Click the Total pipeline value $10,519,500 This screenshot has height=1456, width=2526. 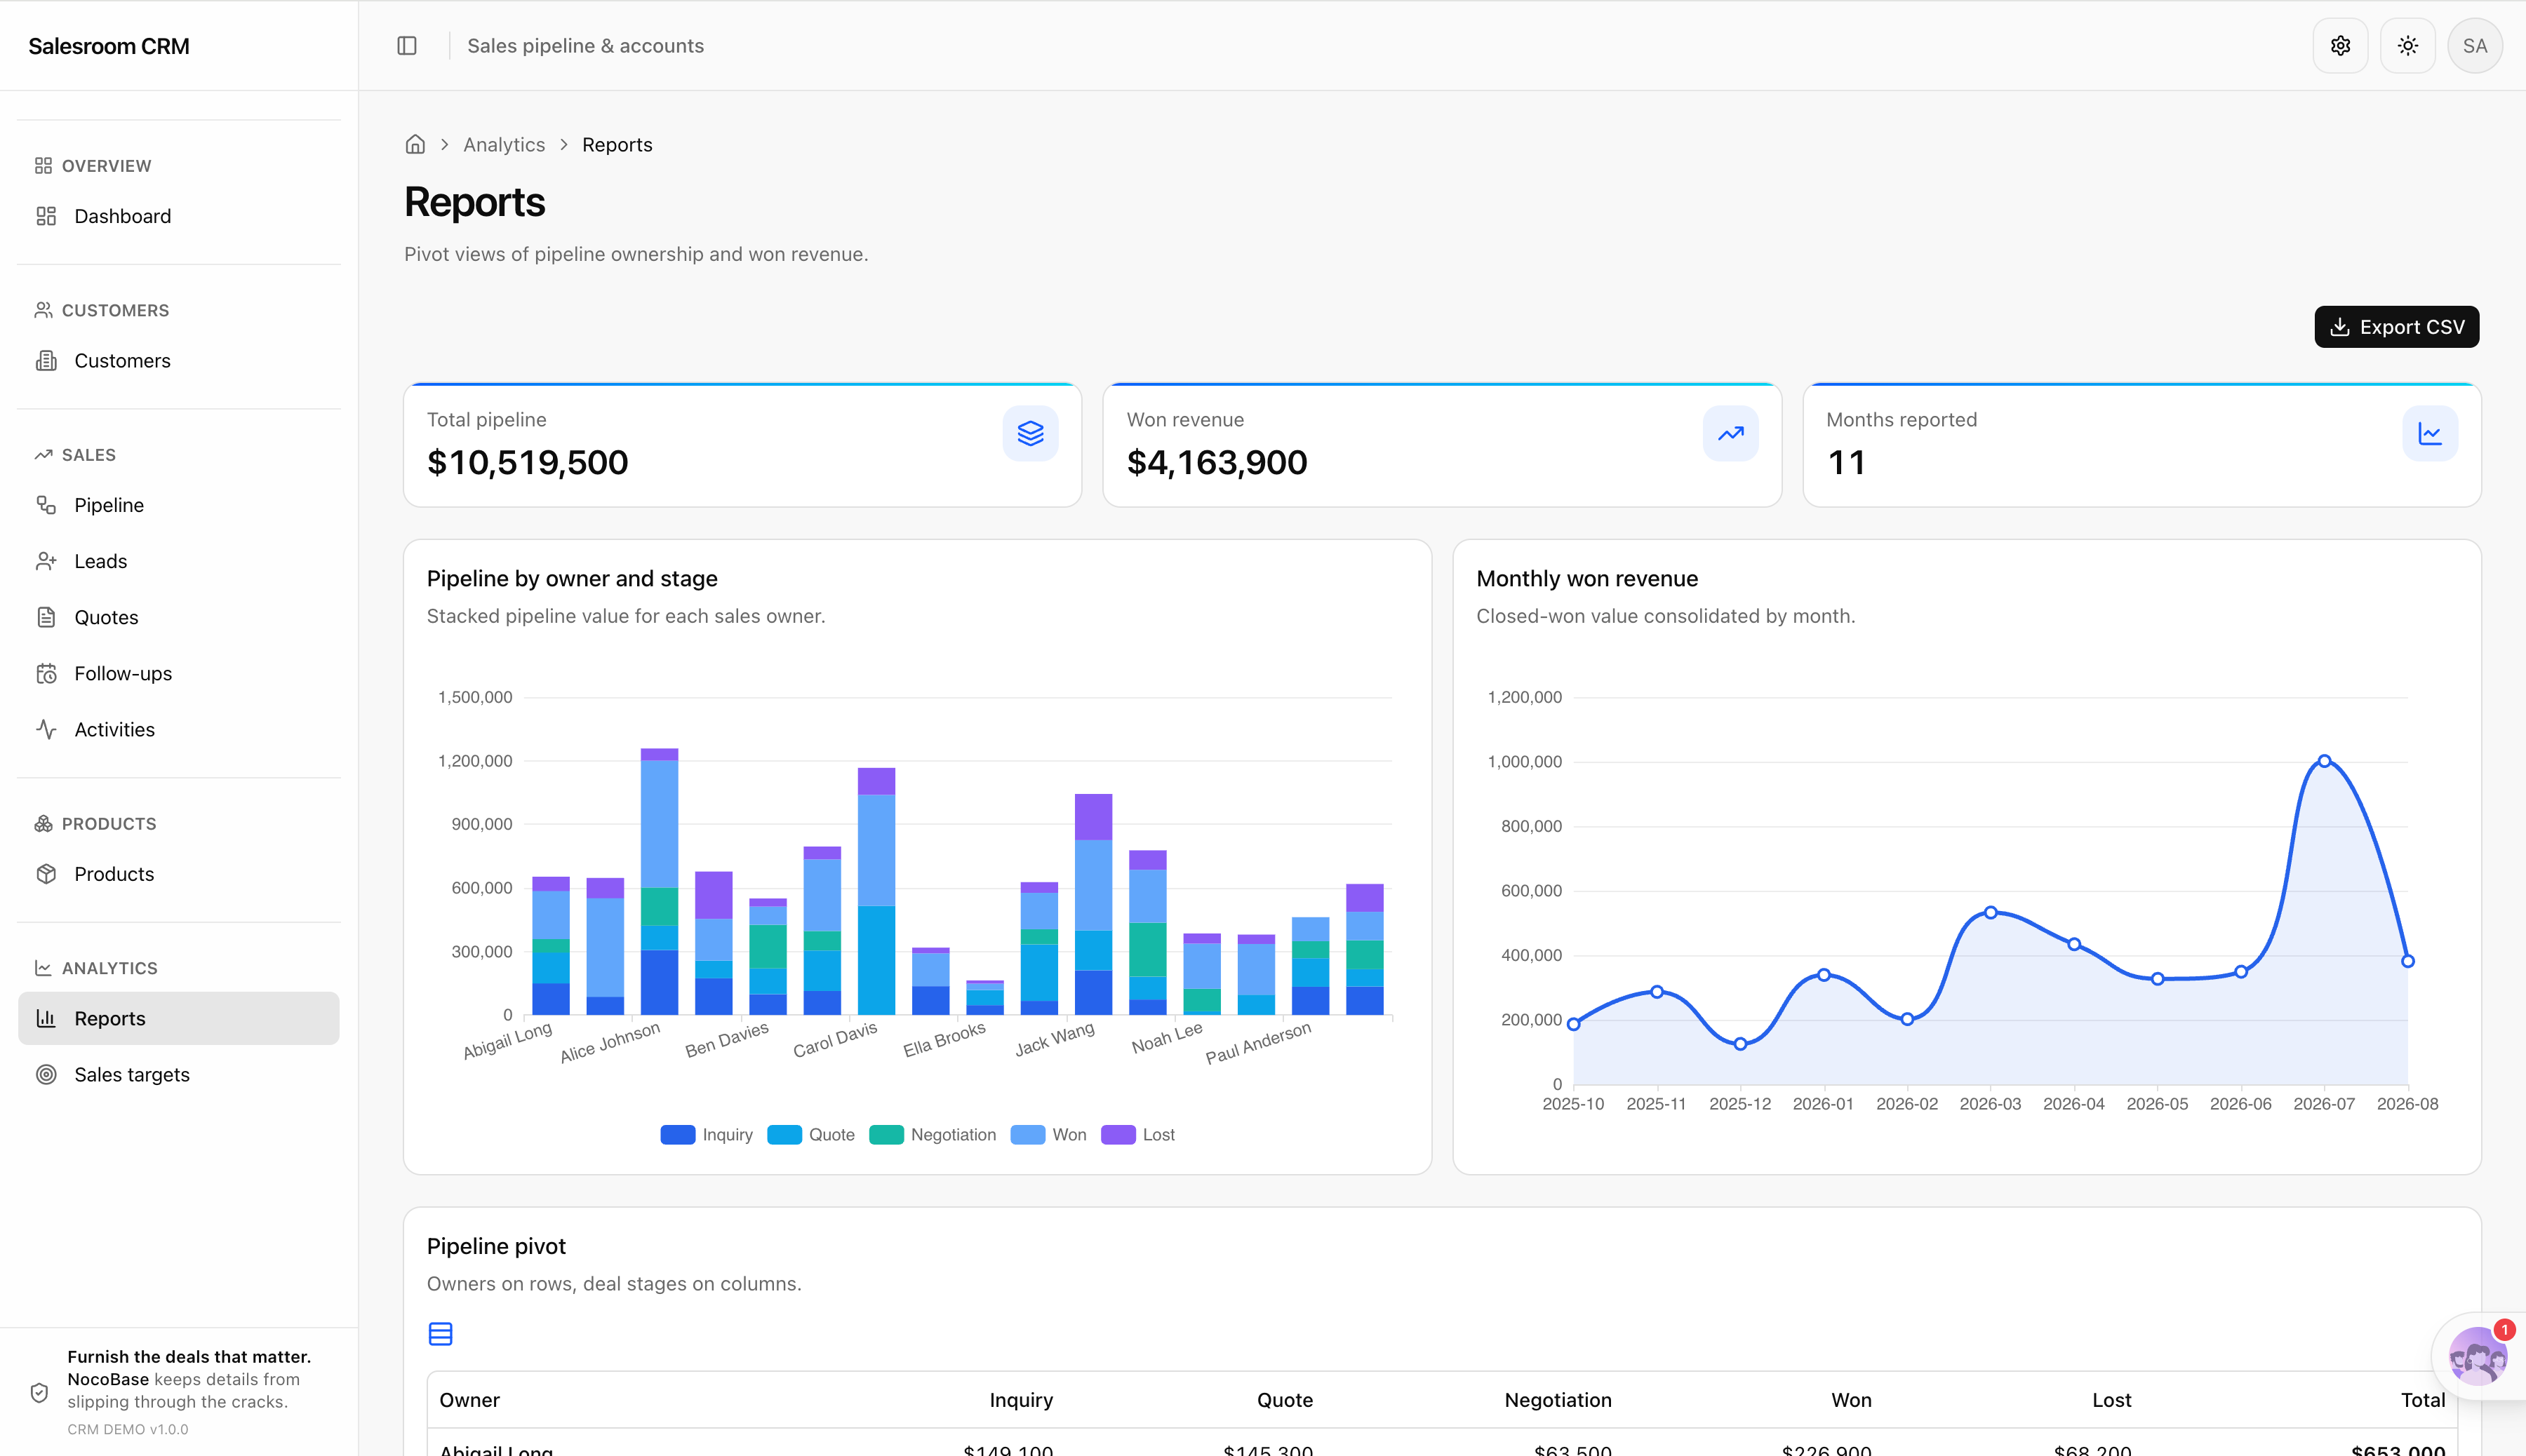click(x=527, y=463)
